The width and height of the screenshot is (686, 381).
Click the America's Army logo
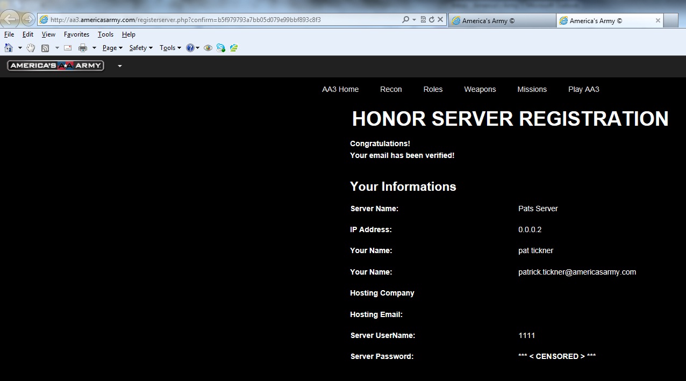click(55, 66)
